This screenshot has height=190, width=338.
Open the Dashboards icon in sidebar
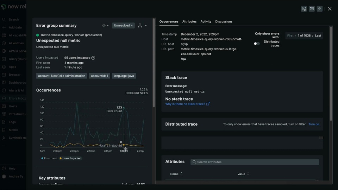pyautogui.click(x=4, y=82)
